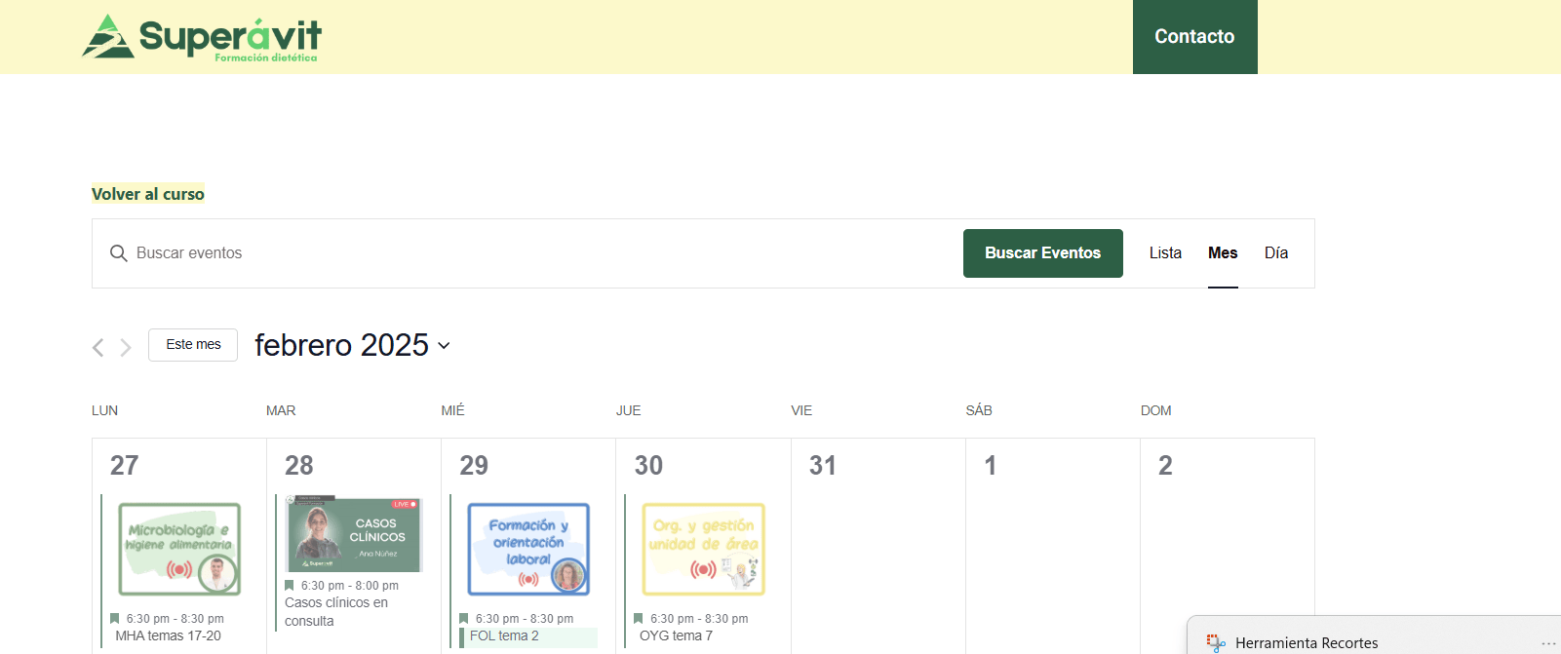Image resolution: width=1561 pixels, height=654 pixels.
Task: Click the bookmark icon beside Casos clínicos time
Action: [x=289, y=586]
